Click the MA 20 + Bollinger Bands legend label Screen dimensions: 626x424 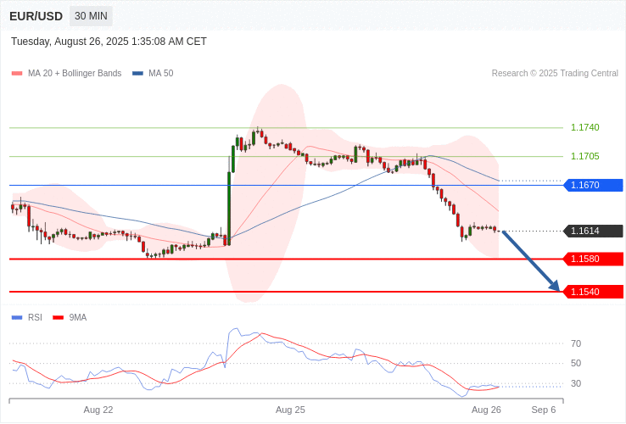tap(75, 74)
